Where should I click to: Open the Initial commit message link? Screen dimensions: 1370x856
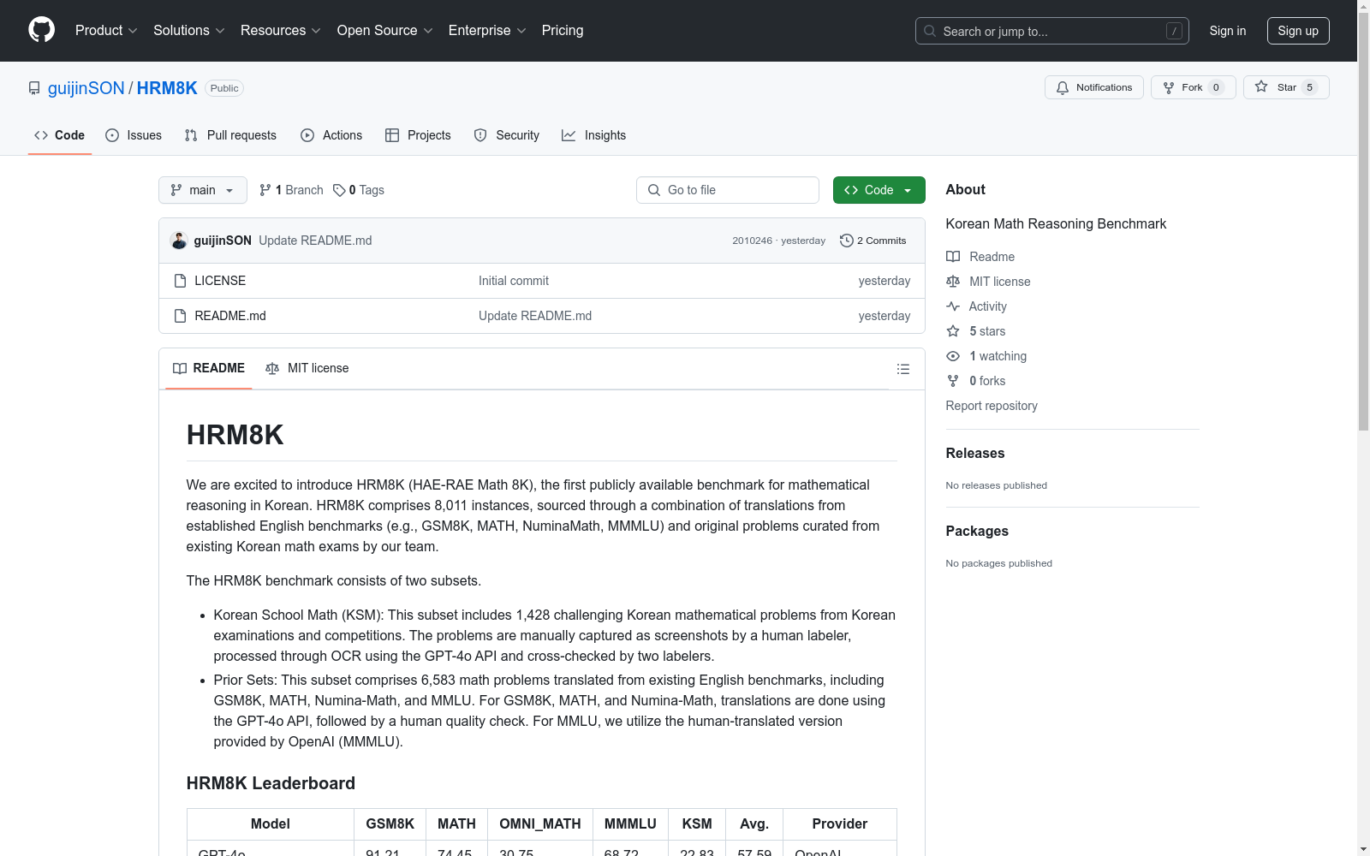[514, 281]
